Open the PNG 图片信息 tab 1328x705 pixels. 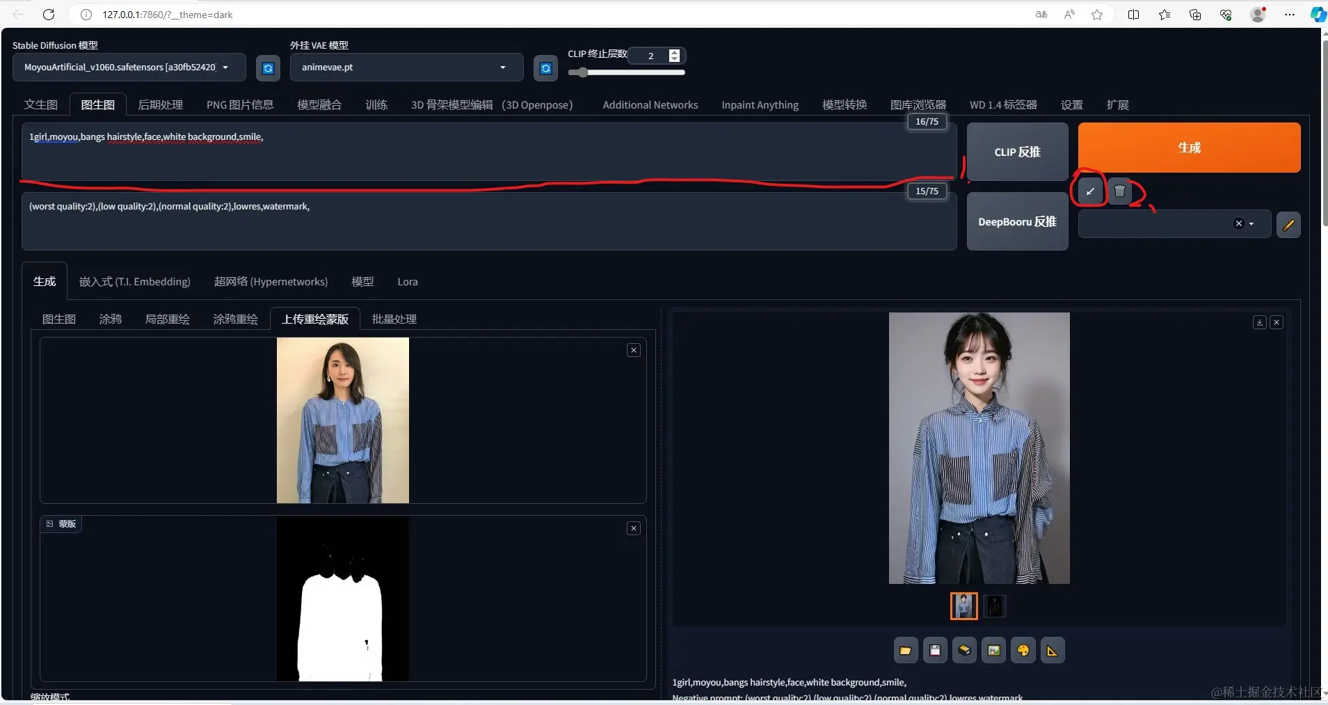240,104
